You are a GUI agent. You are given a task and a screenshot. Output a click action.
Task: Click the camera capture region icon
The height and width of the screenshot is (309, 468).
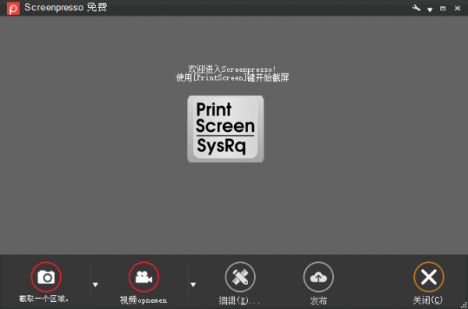pyautogui.click(x=46, y=277)
